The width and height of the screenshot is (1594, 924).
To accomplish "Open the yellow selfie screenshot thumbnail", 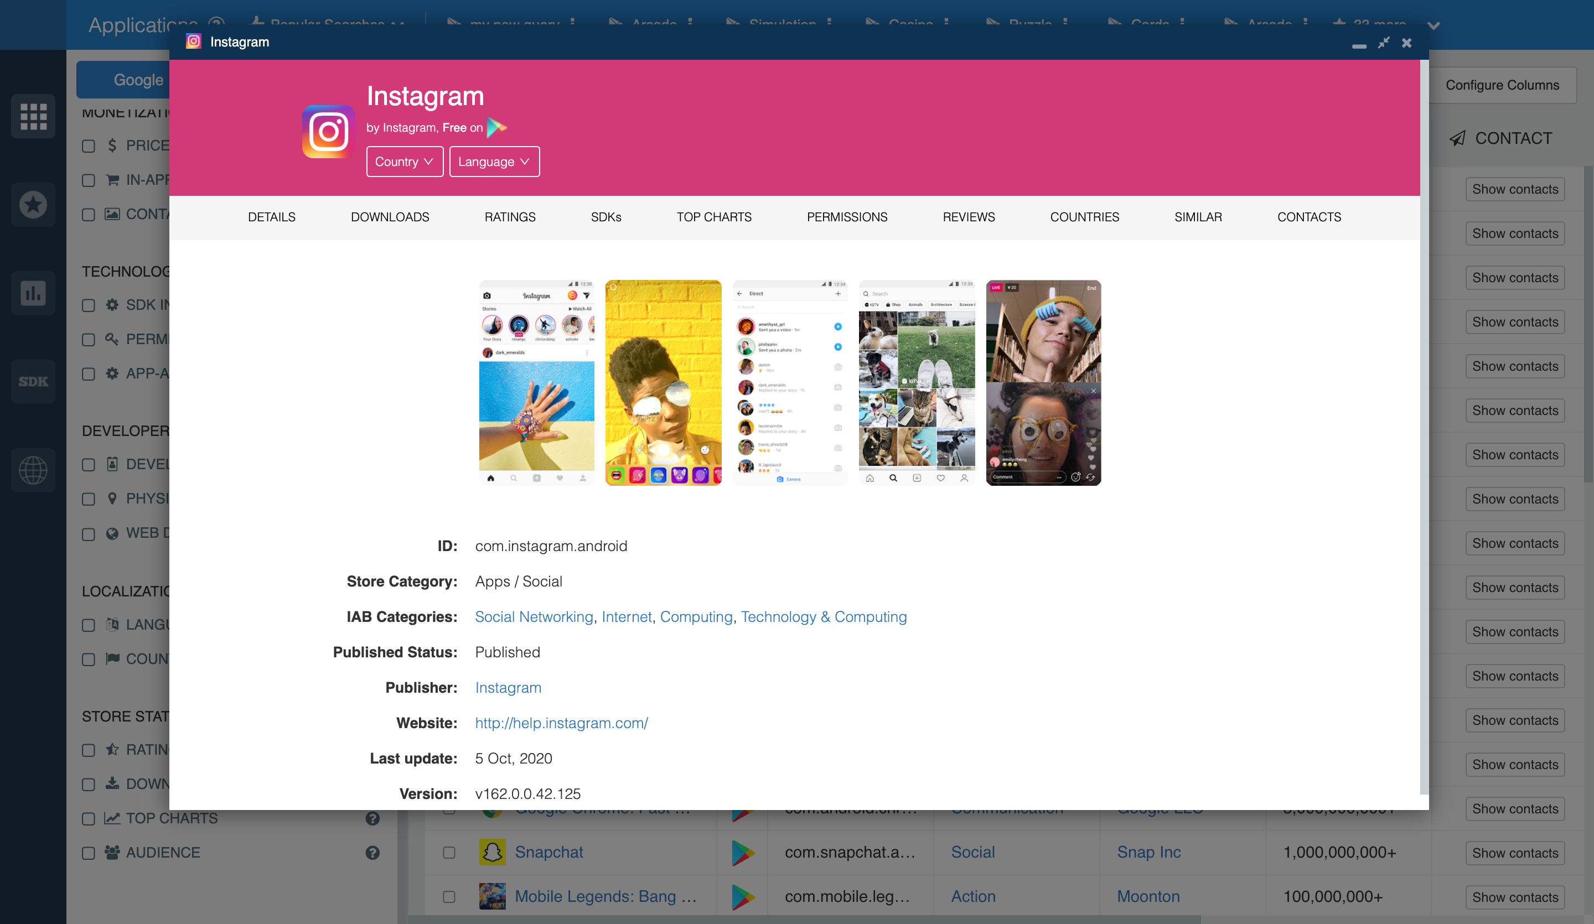I will (663, 383).
